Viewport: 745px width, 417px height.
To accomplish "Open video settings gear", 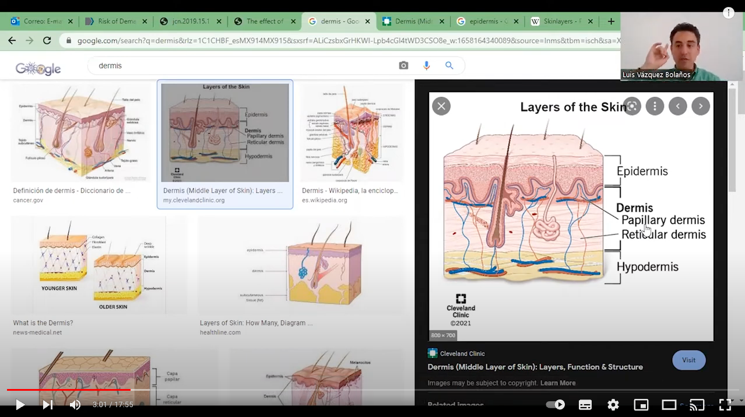I will (x=613, y=405).
